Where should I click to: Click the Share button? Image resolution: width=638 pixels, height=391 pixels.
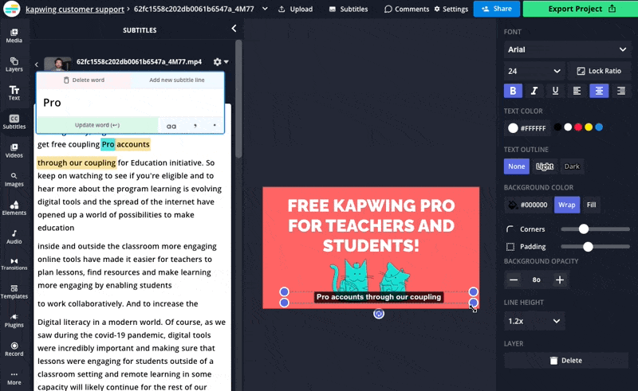click(496, 9)
